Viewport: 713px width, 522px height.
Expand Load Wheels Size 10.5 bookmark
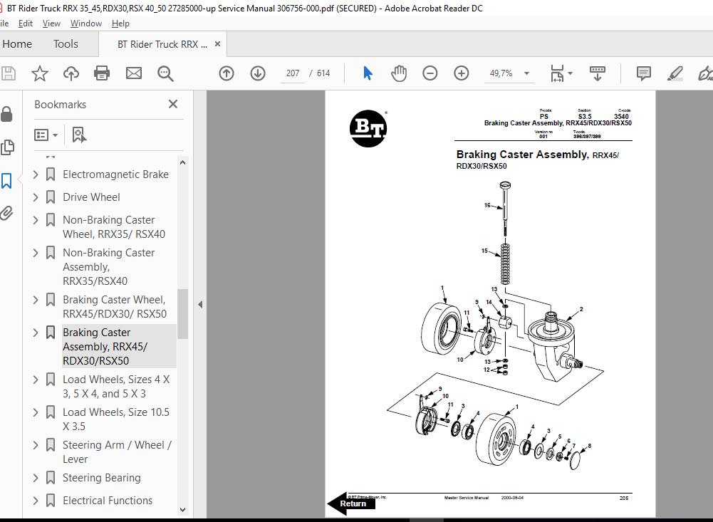tap(36, 412)
